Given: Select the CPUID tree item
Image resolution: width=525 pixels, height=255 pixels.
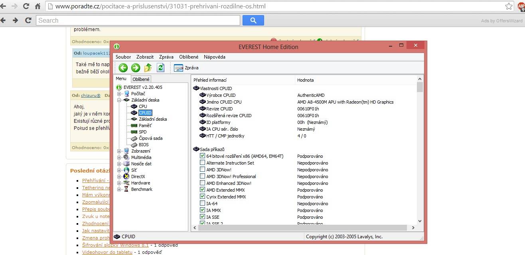Looking at the screenshot, I should click(145, 113).
